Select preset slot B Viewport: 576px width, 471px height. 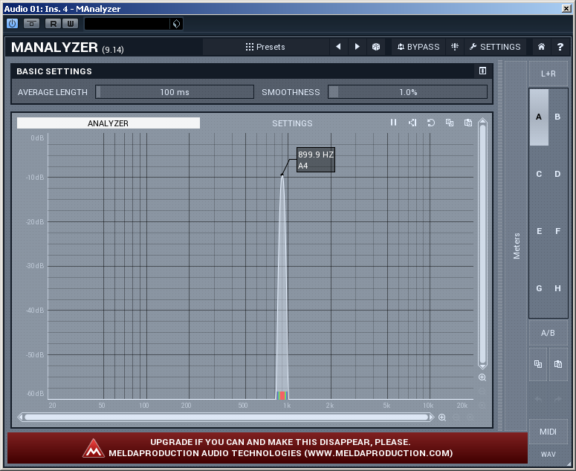(x=557, y=117)
